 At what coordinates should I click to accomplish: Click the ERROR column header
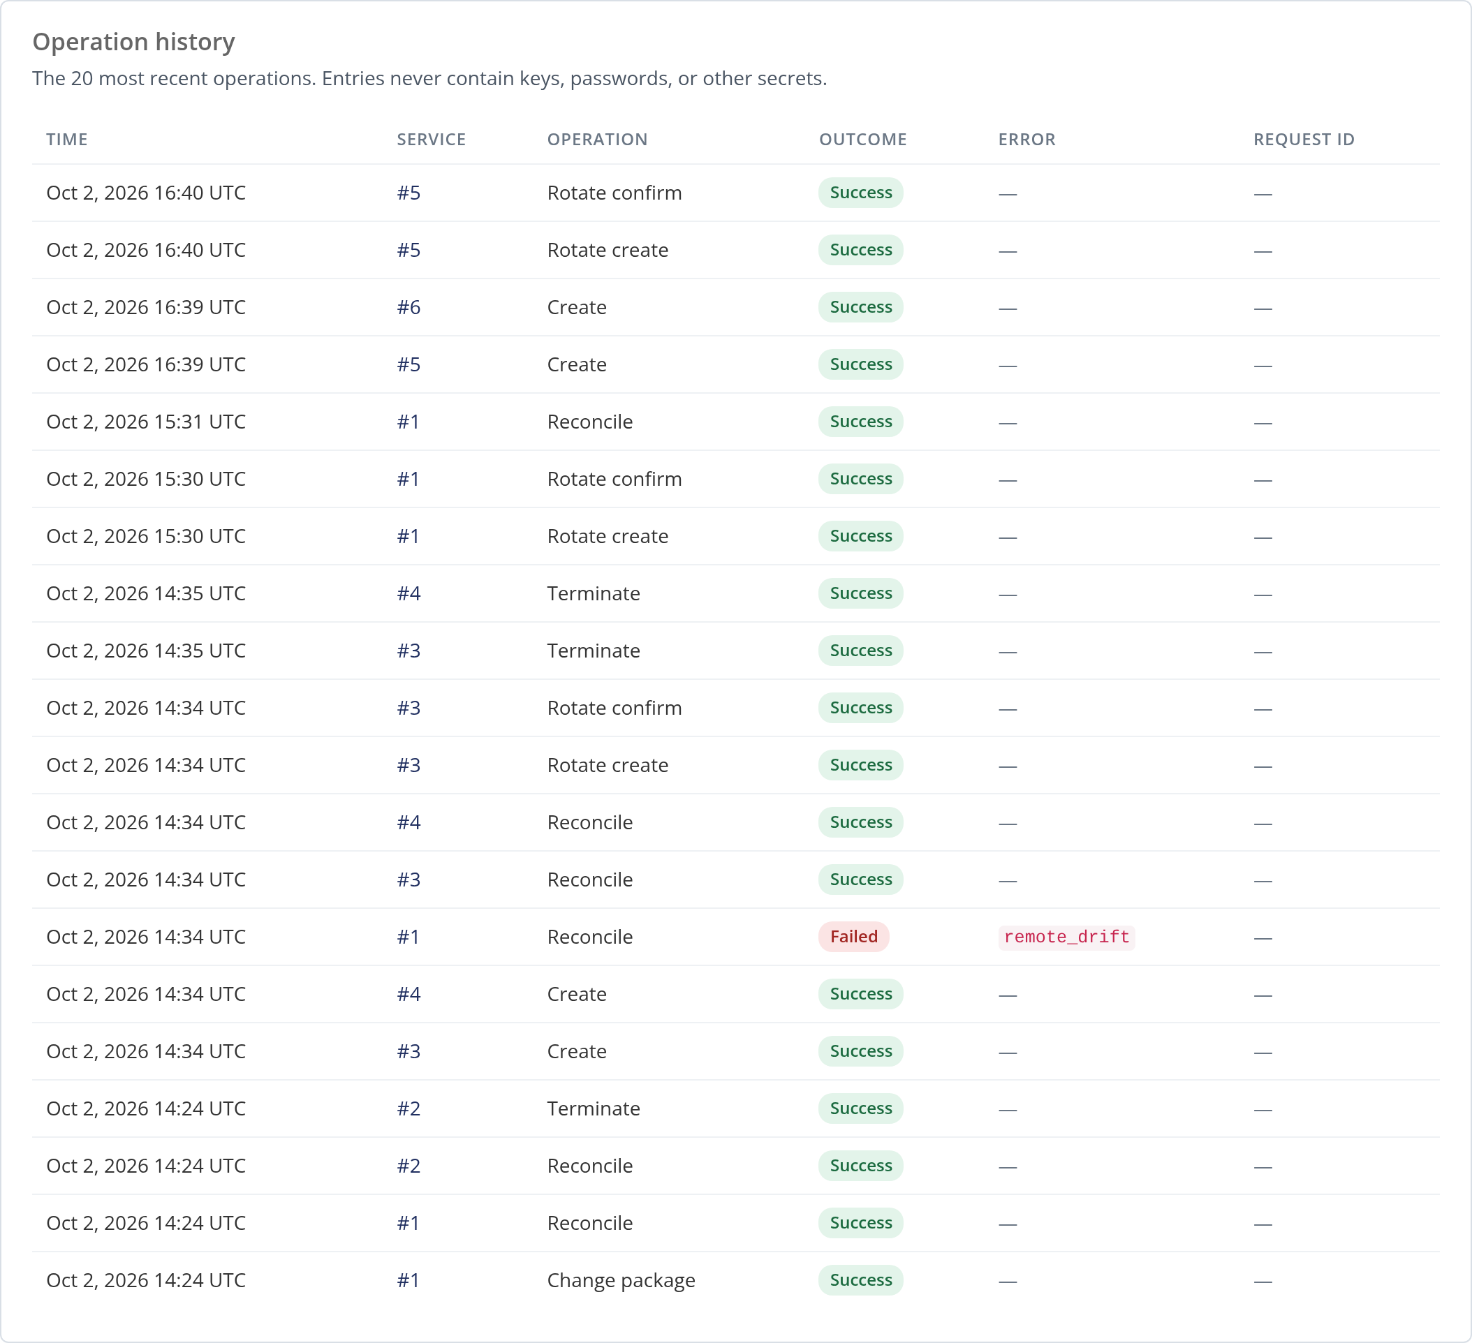pyautogui.click(x=1026, y=140)
